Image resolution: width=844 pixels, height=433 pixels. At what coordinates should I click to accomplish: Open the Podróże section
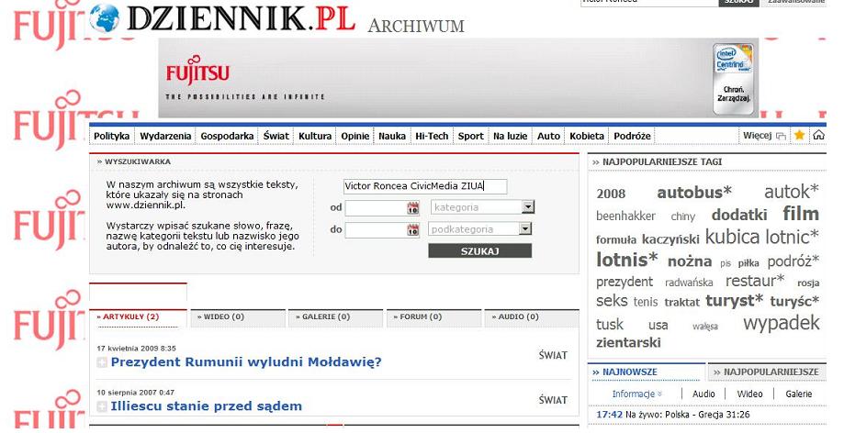pos(632,136)
